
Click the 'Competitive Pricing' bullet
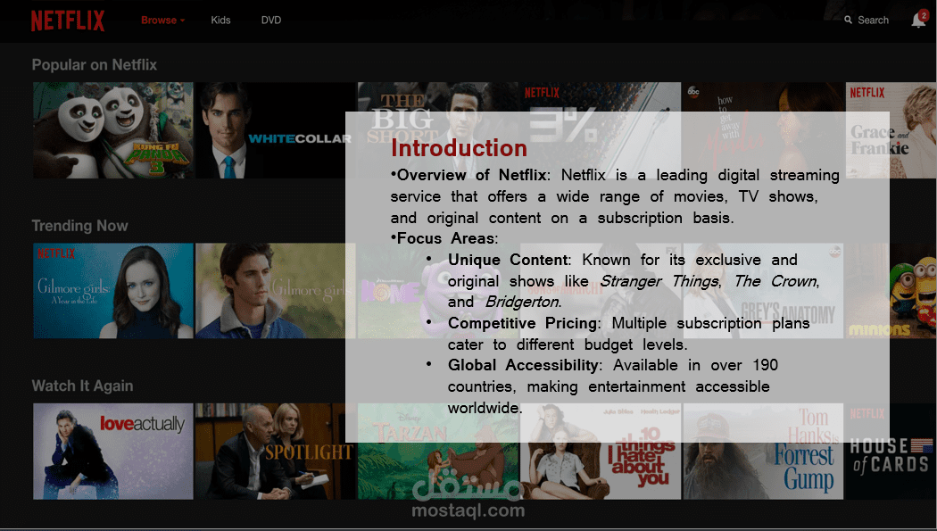(x=523, y=323)
